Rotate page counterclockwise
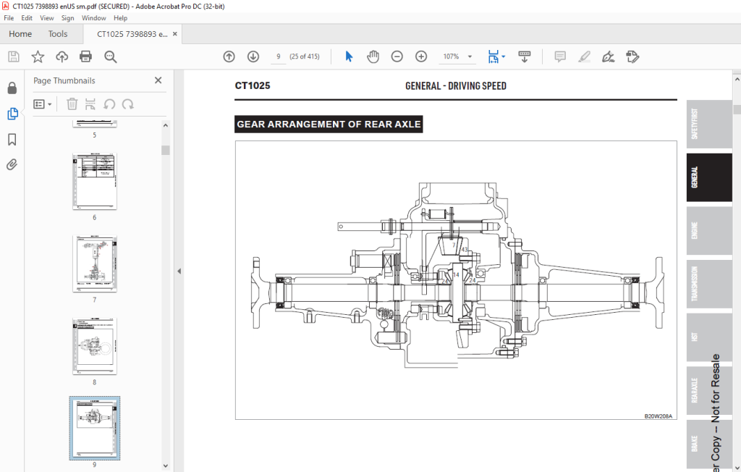Viewport: 741px width, 472px height. coord(110,104)
